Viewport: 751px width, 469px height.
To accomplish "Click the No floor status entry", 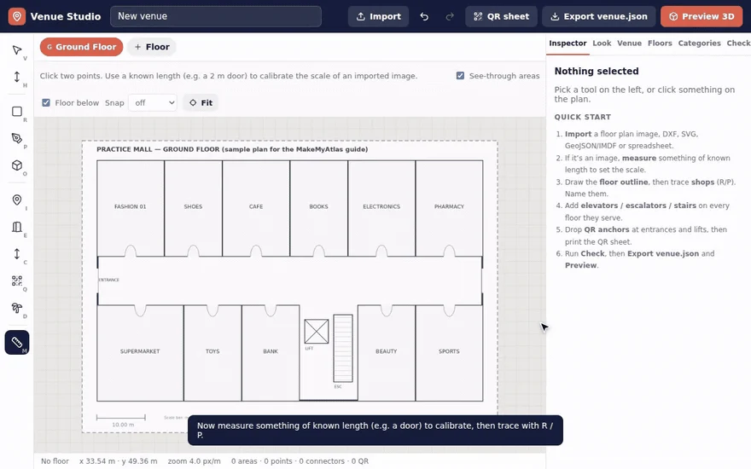I will point(55,461).
